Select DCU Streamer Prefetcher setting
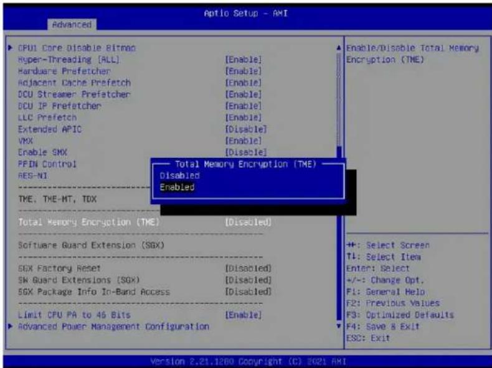The height and width of the screenshot is (368, 492). point(74,94)
